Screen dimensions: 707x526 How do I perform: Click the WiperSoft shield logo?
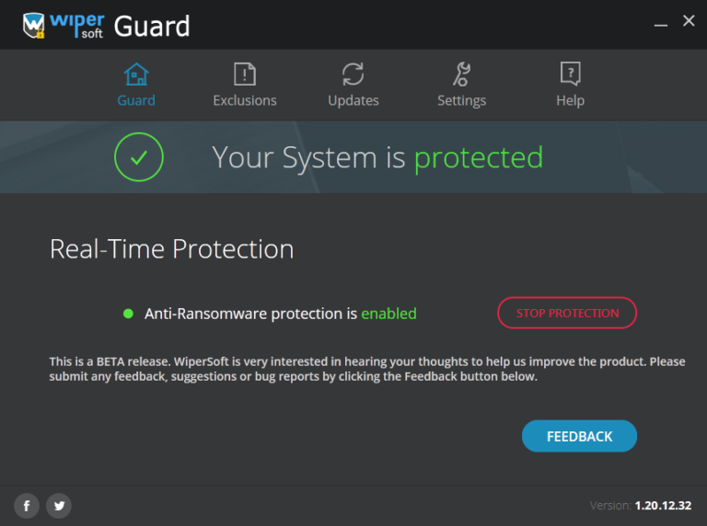34,27
